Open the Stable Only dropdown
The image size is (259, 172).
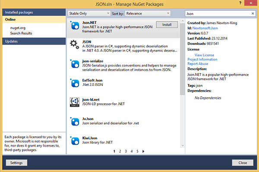85,13
